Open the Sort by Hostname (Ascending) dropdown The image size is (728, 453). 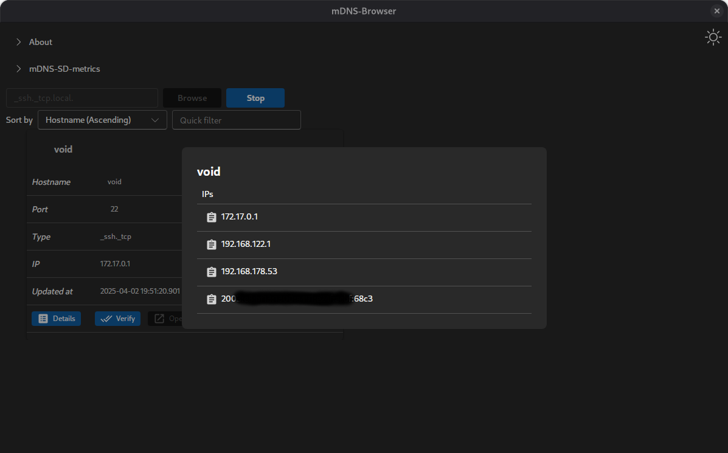tap(102, 120)
